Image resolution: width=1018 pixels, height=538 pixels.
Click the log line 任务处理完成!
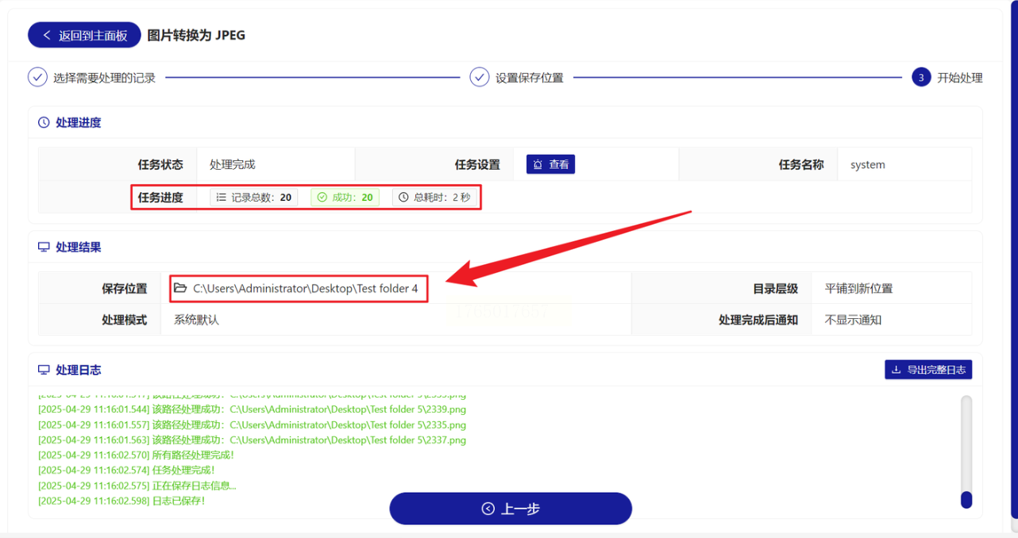pos(126,470)
